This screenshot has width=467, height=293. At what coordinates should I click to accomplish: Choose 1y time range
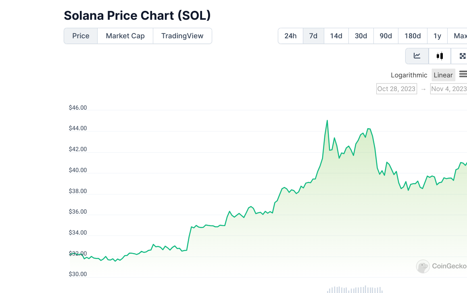(437, 36)
